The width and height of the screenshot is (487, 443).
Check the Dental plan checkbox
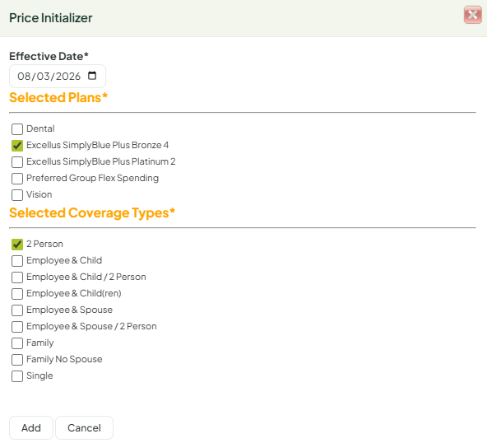(17, 129)
